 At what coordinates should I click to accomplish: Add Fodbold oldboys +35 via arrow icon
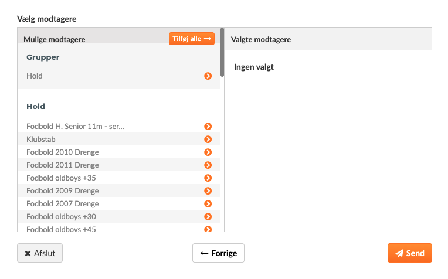(208, 178)
